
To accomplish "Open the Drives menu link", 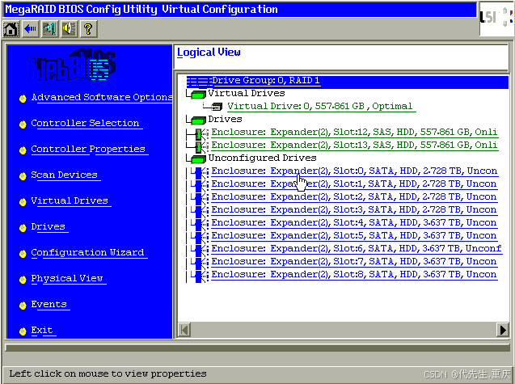I will pos(49,227).
